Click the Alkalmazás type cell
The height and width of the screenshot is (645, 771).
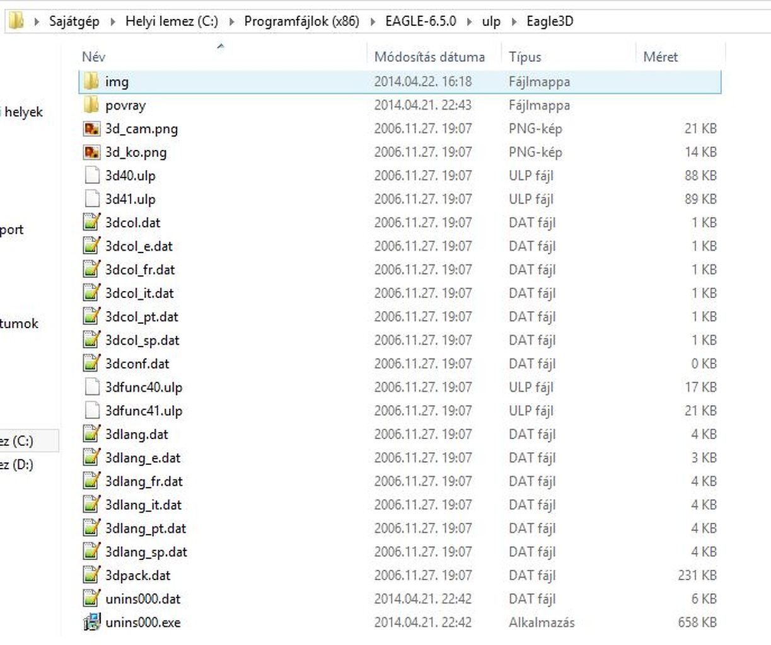point(542,622)
